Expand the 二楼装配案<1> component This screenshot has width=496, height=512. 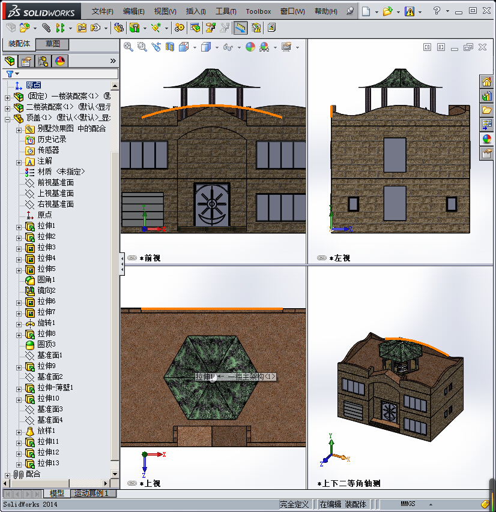[x=8, y=108]
